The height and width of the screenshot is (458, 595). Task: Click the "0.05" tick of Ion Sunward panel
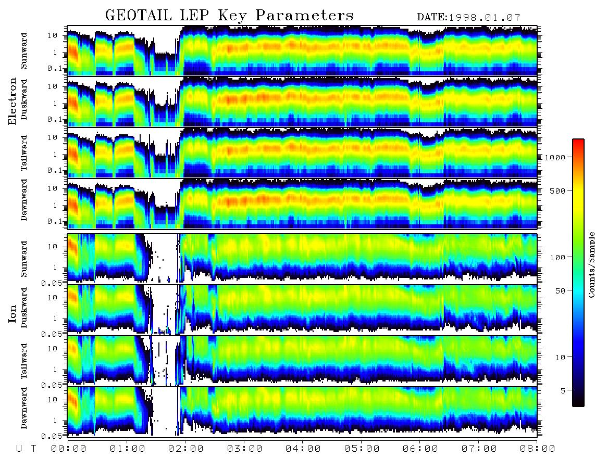coord(51,283)
